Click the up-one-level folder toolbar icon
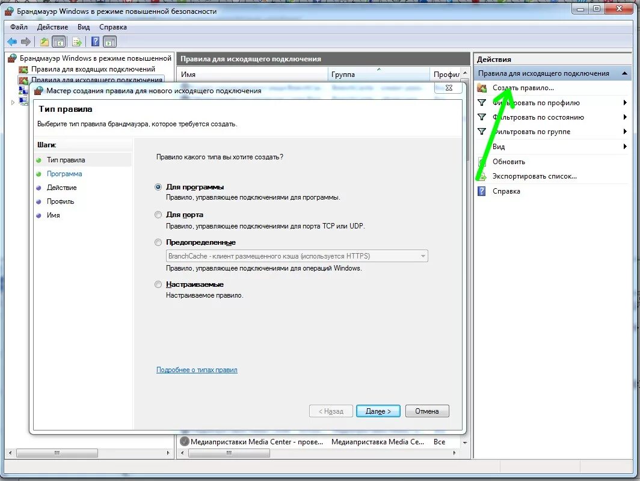The height and width of the screenshot is (481, 640). coord(45,41)
